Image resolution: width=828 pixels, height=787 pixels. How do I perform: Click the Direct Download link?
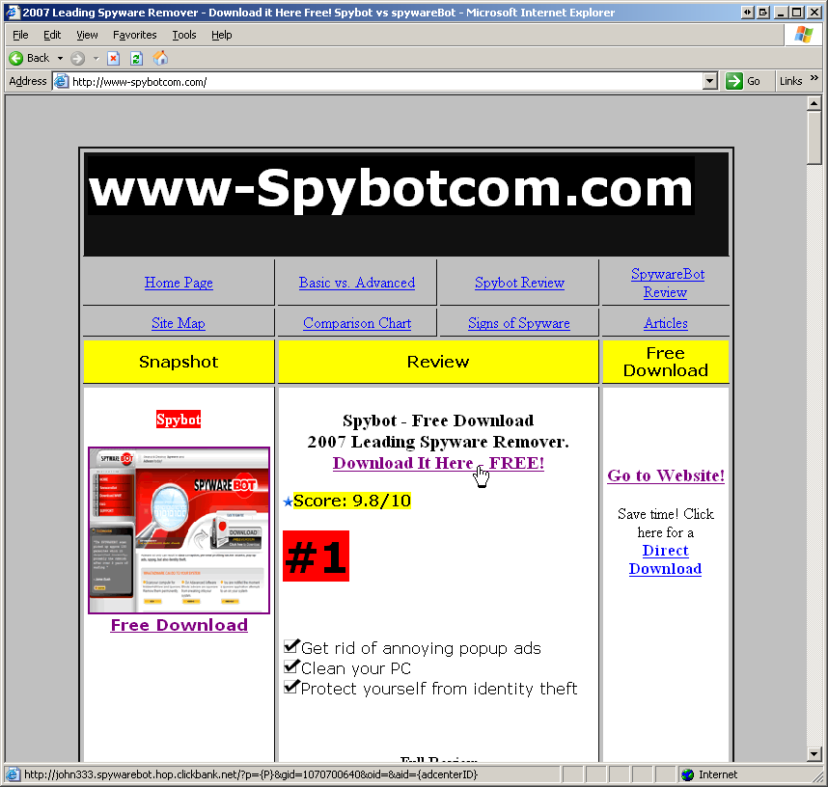click(x=665, y=559)
